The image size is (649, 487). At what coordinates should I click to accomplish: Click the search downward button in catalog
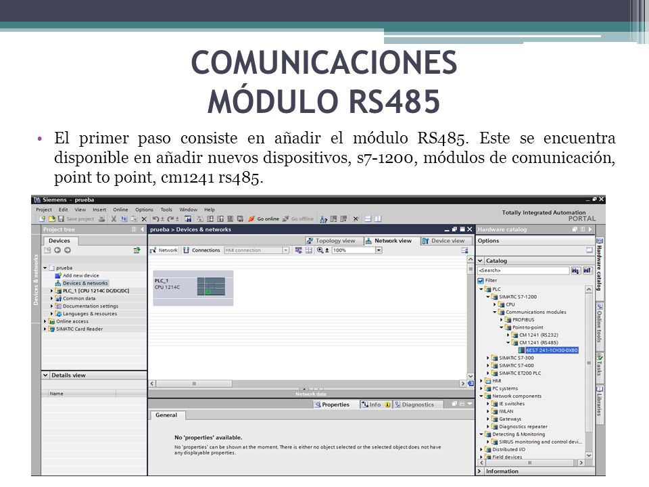coord(576,271)
